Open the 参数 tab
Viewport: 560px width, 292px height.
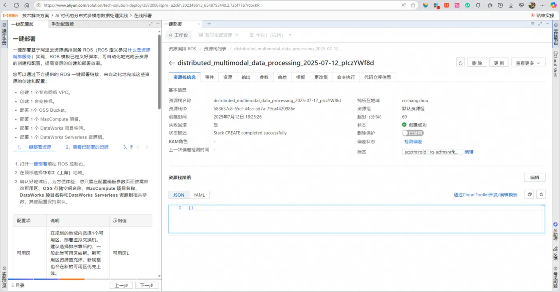[264, 77]
